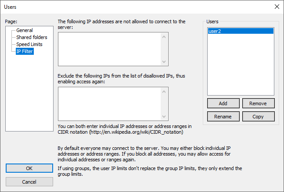
Task: Select the IP Filter page
Action: tap(25, 51)
